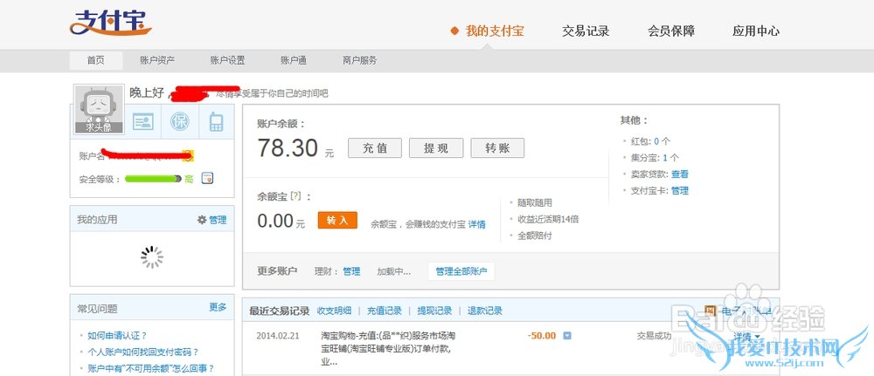Select the 首页 sub-navigation item
The image size is (874, 376).
point(96,60)
